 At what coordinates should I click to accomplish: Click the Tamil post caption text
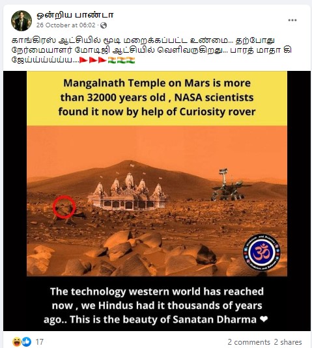151,50
